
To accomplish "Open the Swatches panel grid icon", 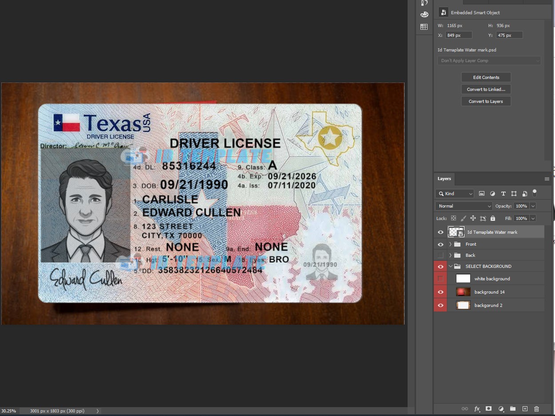I will [424, 27].
